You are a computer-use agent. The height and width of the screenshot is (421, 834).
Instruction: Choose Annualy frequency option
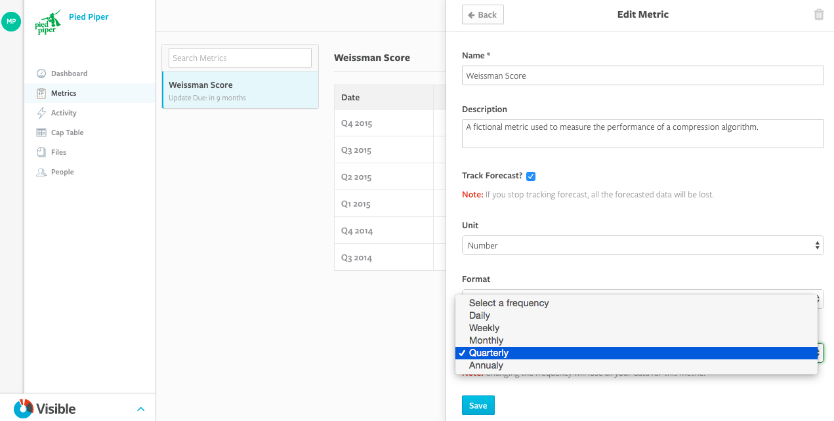486,365
